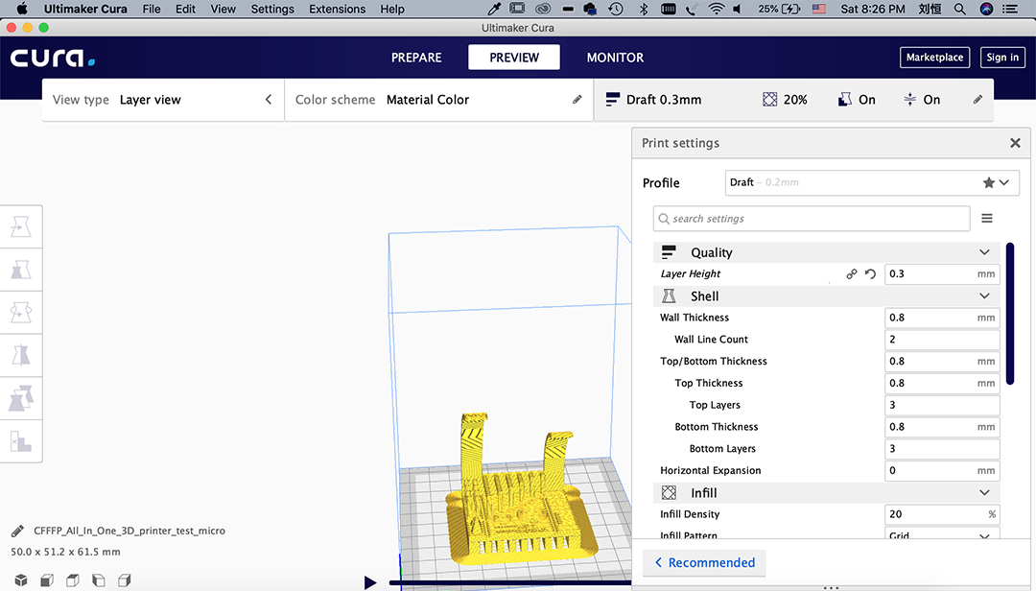The width and height of the screenshot is (1036, 591).
Task: Open the Help menu
Action: 391,9
